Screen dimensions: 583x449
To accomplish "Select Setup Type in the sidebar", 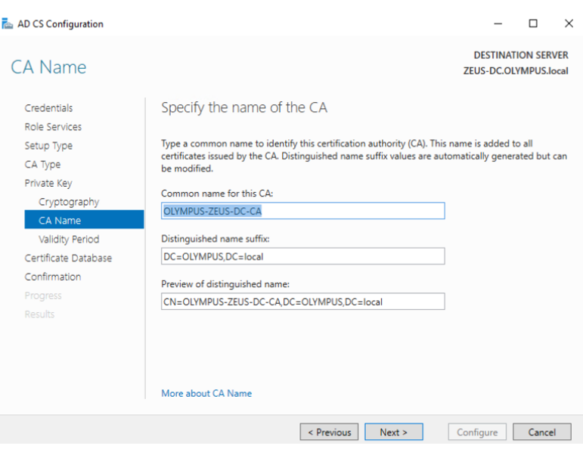I will coord(48,146).
